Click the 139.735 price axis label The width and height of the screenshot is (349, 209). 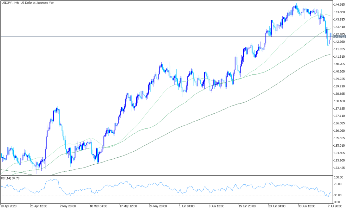340,79
